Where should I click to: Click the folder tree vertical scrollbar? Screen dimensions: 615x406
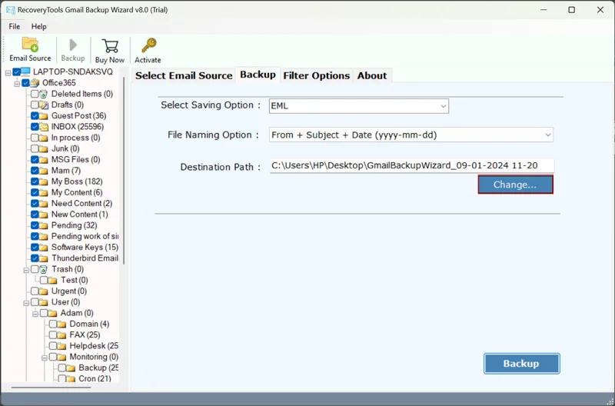pos(124,171)
